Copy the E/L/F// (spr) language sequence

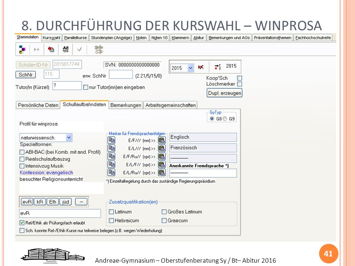point(111,164)
